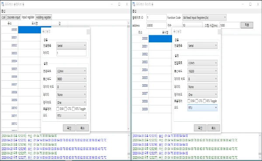262x161 pixels.
Task: Switch to the Coil tab
Action: click(x=3, y=17)
